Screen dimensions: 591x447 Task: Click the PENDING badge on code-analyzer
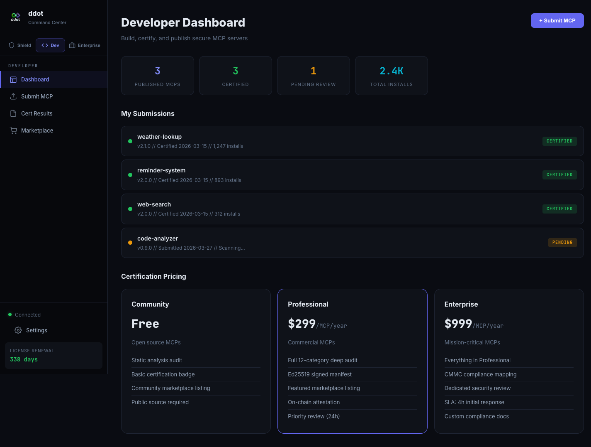[562, 242]
